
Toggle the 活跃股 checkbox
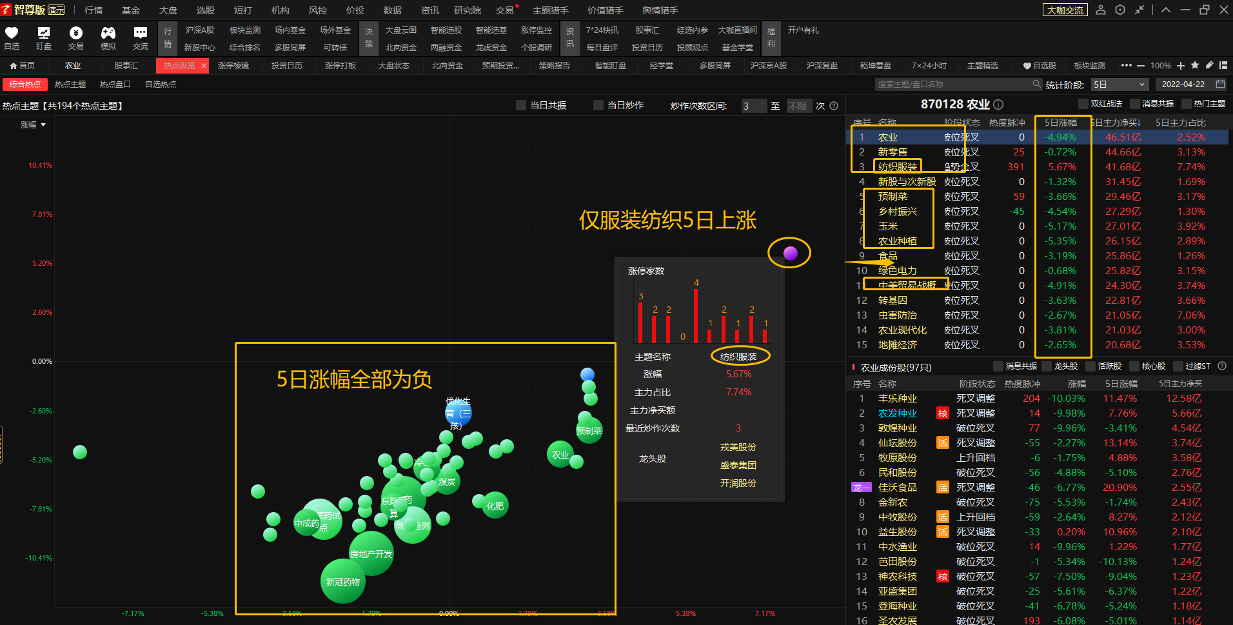tap(1090, 366)
